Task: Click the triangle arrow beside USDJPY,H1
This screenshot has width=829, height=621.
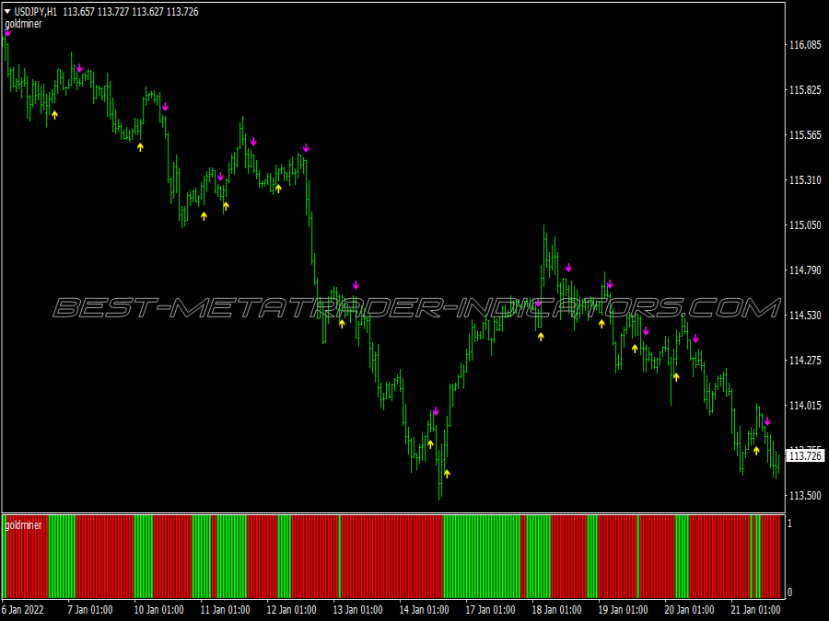Action: pyautogui.click(x=7, y=12)
